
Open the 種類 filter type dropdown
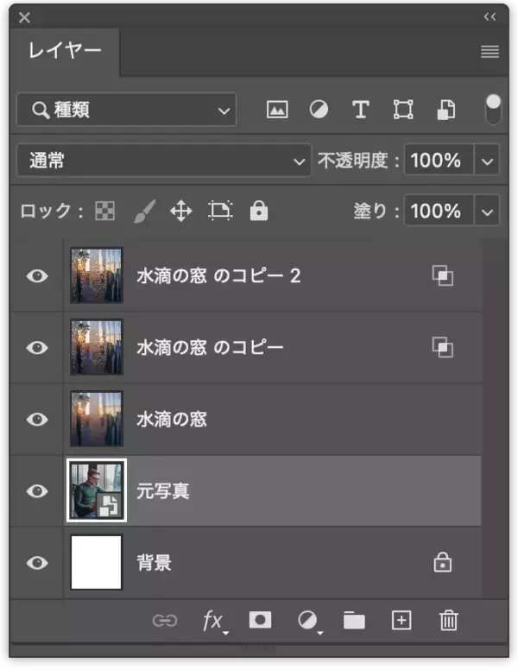(x=127, y=110)
